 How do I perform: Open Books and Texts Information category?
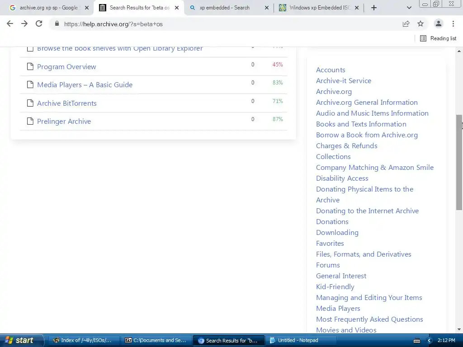click(361, 124)
